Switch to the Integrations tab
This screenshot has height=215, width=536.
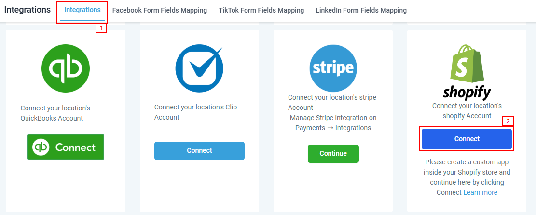click(82, 10)
